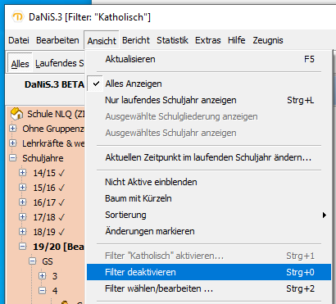Click the Schule NLQ house icon
Image resolution: width=336 pixels, height=304 pixels.
(x=16, y=114)
